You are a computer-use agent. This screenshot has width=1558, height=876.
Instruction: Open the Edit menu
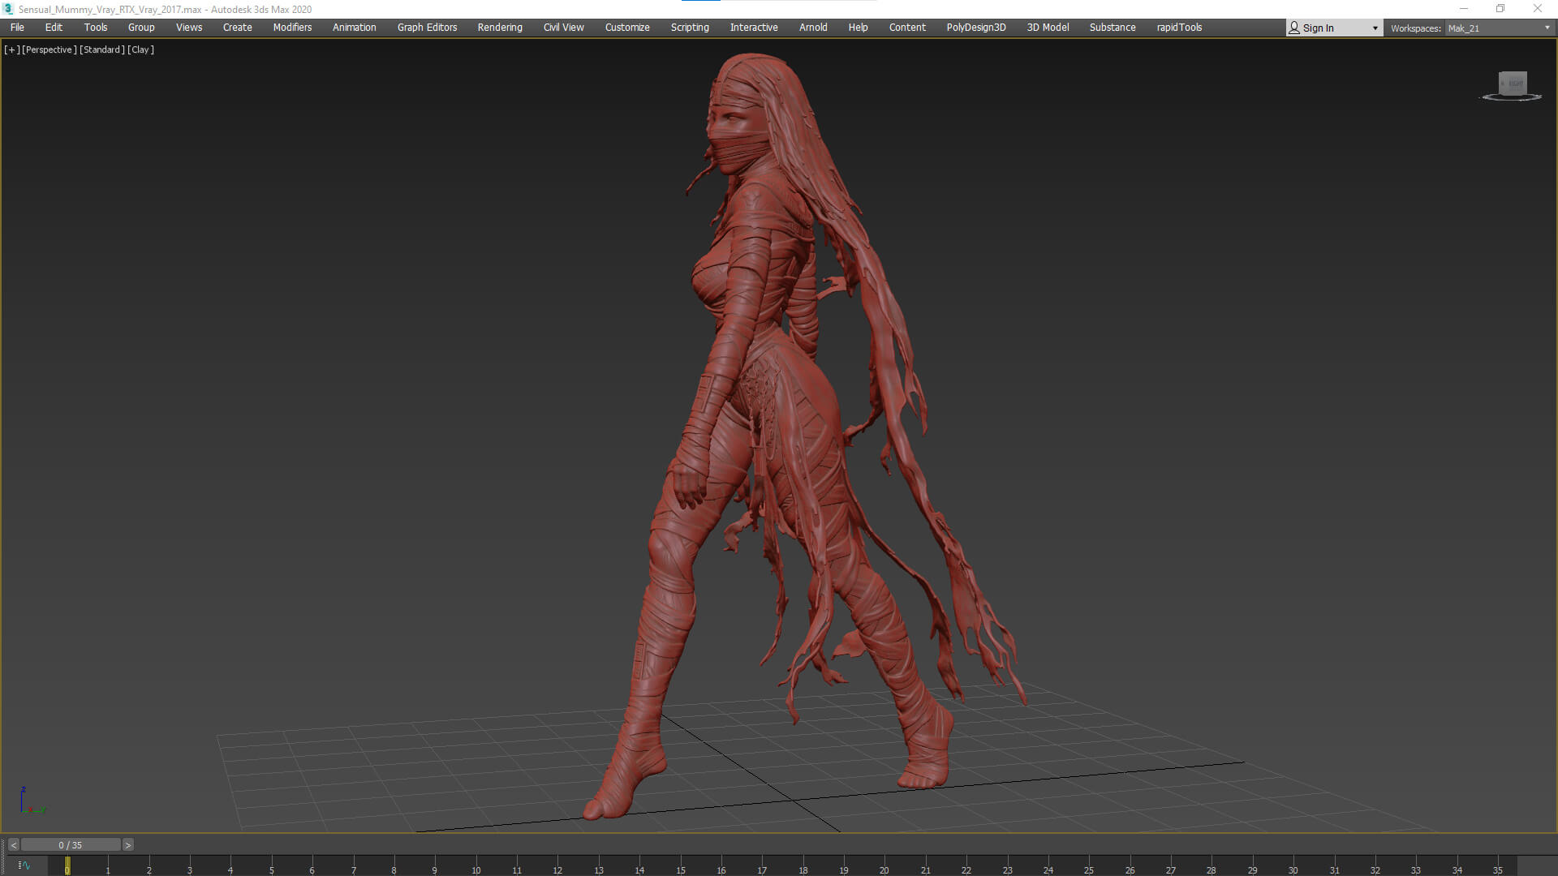point(54,27)
